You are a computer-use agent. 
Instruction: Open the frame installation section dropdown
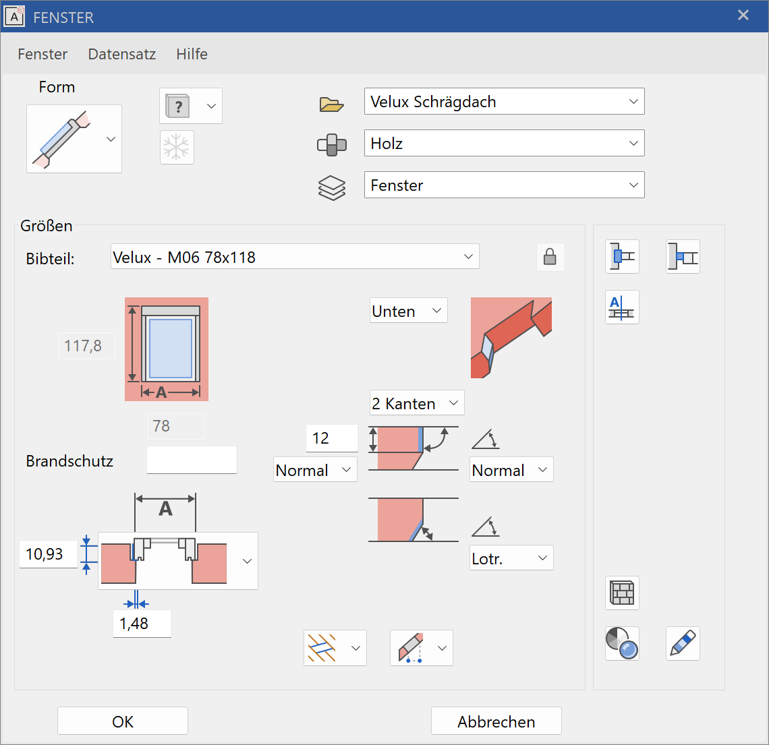point(178,561)
